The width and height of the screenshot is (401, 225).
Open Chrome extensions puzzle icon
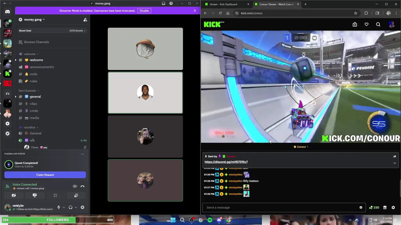(x=366, y=13)
